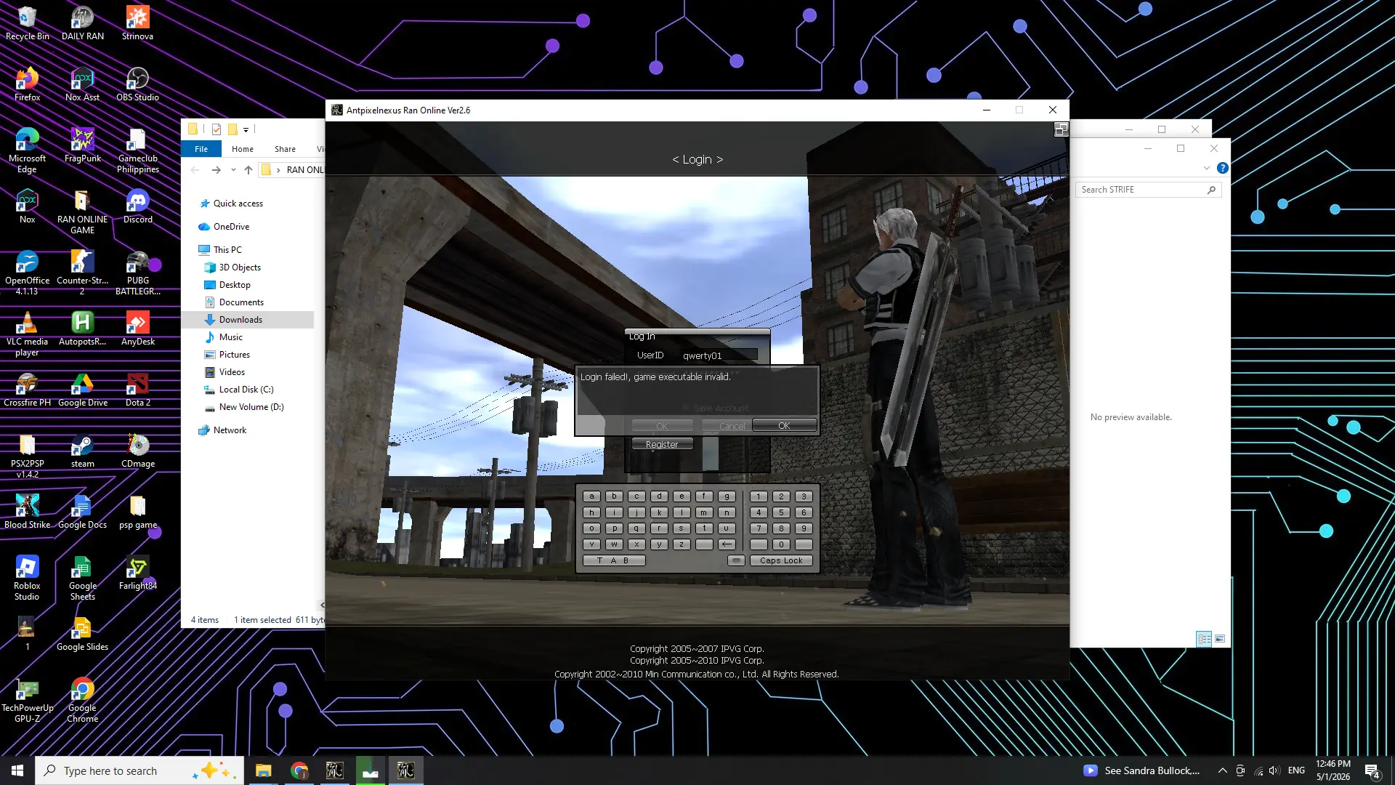The width and height of the screenshot is (1395, 785).
Task: Click Caps Lock on the virtual keyboard
Action: [781, 560]
